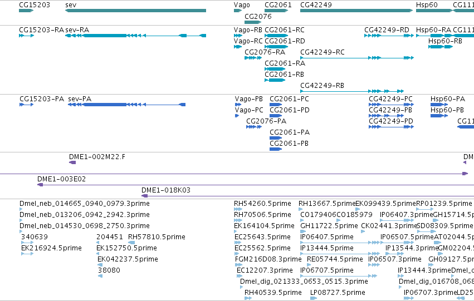Click the Vago-PB protein label
The height and width of the screenshot is (301, 474).
(x=248, y=99)
